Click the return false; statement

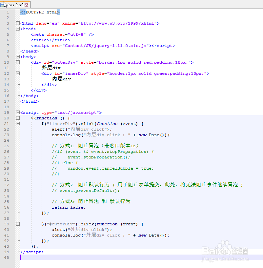69,207
